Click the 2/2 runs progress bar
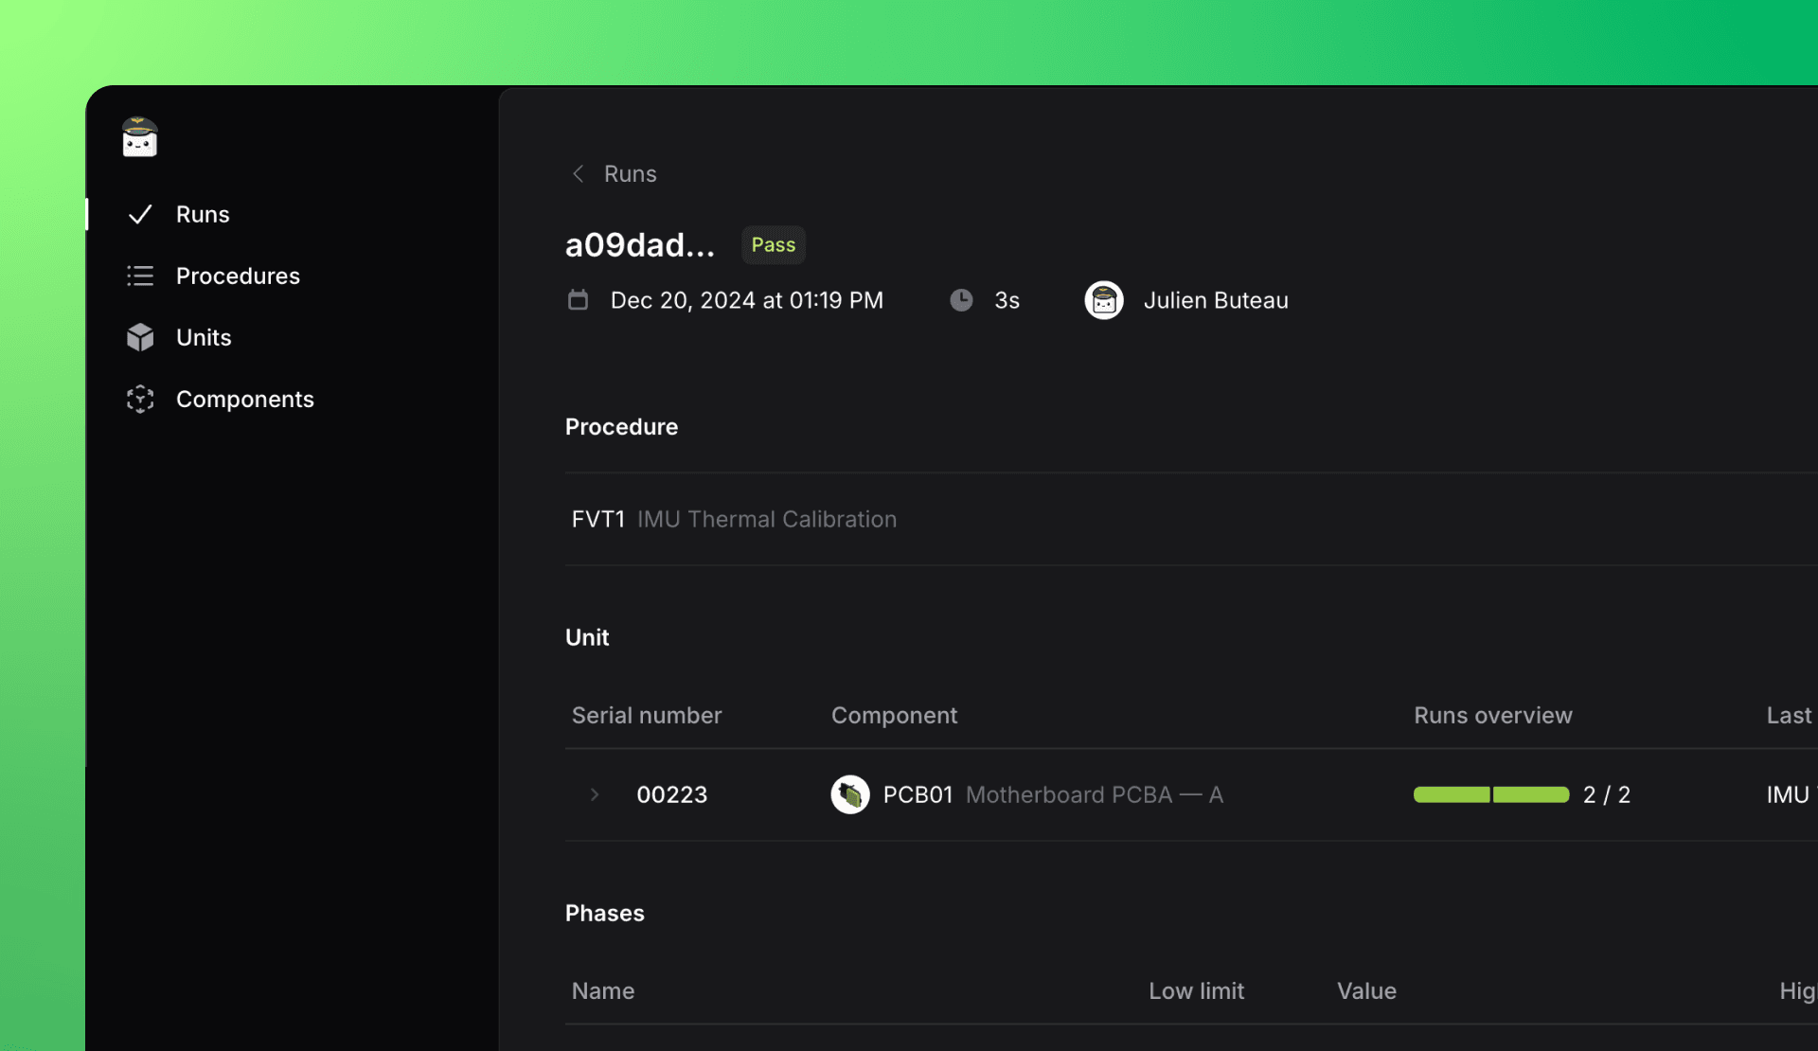Viewport: 1818px width, 1051px height. click(x=1489, y=794)
